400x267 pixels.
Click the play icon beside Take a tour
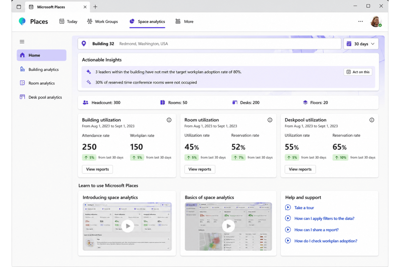pyautogui.click(x=288, y=207)
